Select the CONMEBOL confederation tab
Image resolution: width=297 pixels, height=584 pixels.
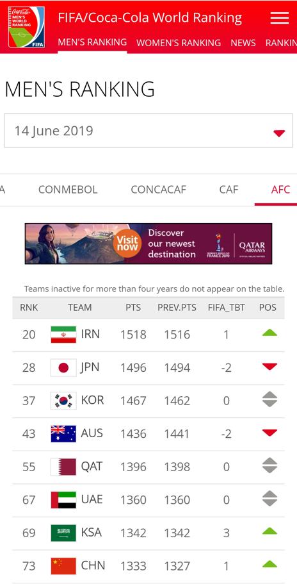pyautogui.click(x=68, y=190)
